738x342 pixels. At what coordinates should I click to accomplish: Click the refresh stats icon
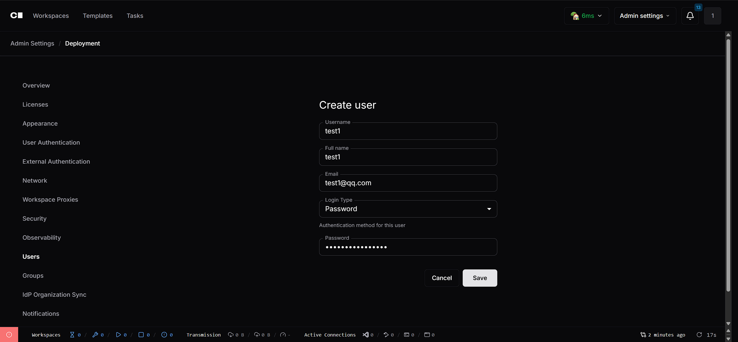coord(699,335)
